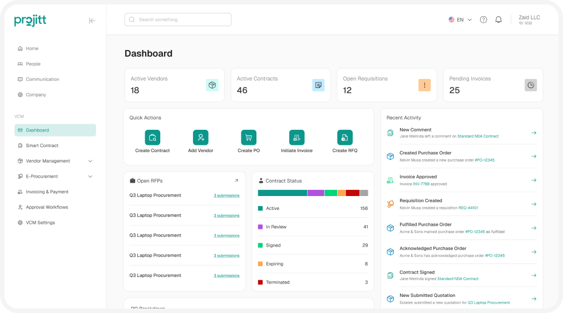Viewport: 563px width, 313px height.
Task: Open the Open RFPs expand arrow icon
Action: click(236, 180)
